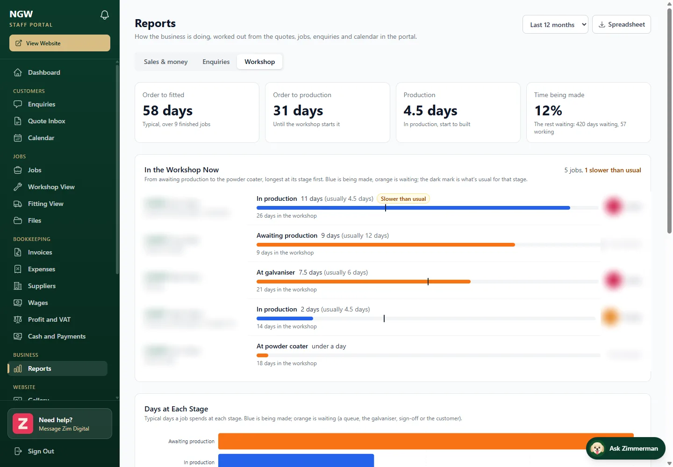Open the Last 12 months dropdown

point(555,24)
